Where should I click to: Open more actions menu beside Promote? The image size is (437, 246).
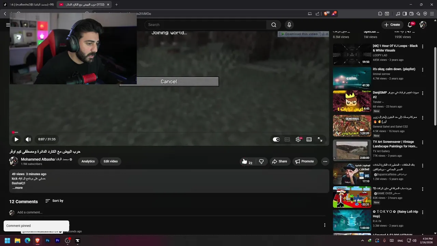pyautogui.click(x=325, y=161)
